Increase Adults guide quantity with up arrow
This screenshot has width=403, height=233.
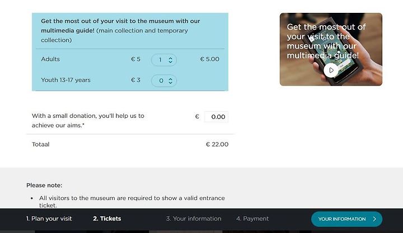(x=170, y=58)
